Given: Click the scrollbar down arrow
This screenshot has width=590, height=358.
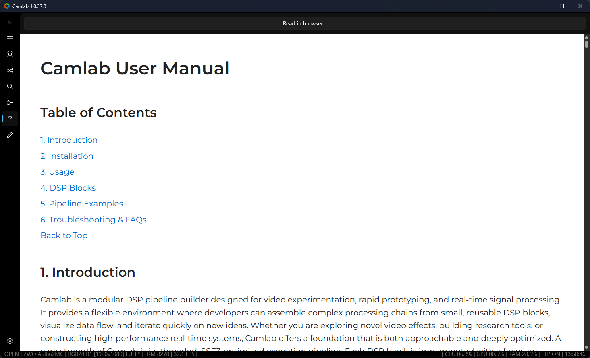Looking at the screenshot, I should point(587,348).
